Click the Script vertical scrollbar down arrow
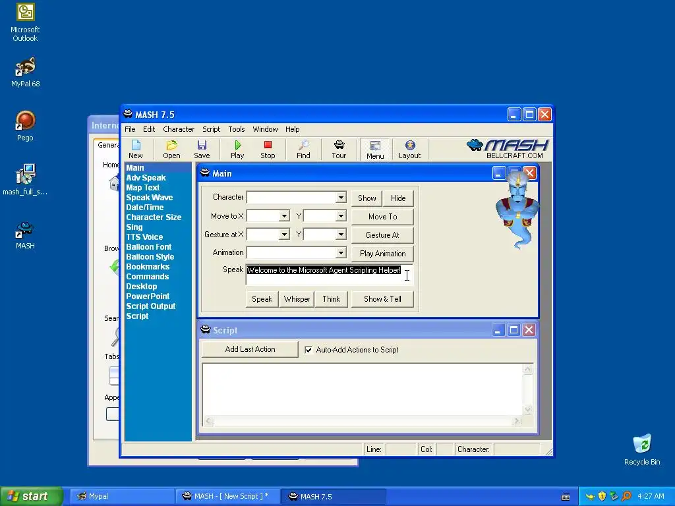 (528, 410)
